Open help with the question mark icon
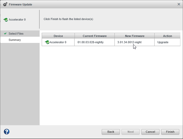The height and width of the screenshot is (139, 183). [x=7, y=132]
